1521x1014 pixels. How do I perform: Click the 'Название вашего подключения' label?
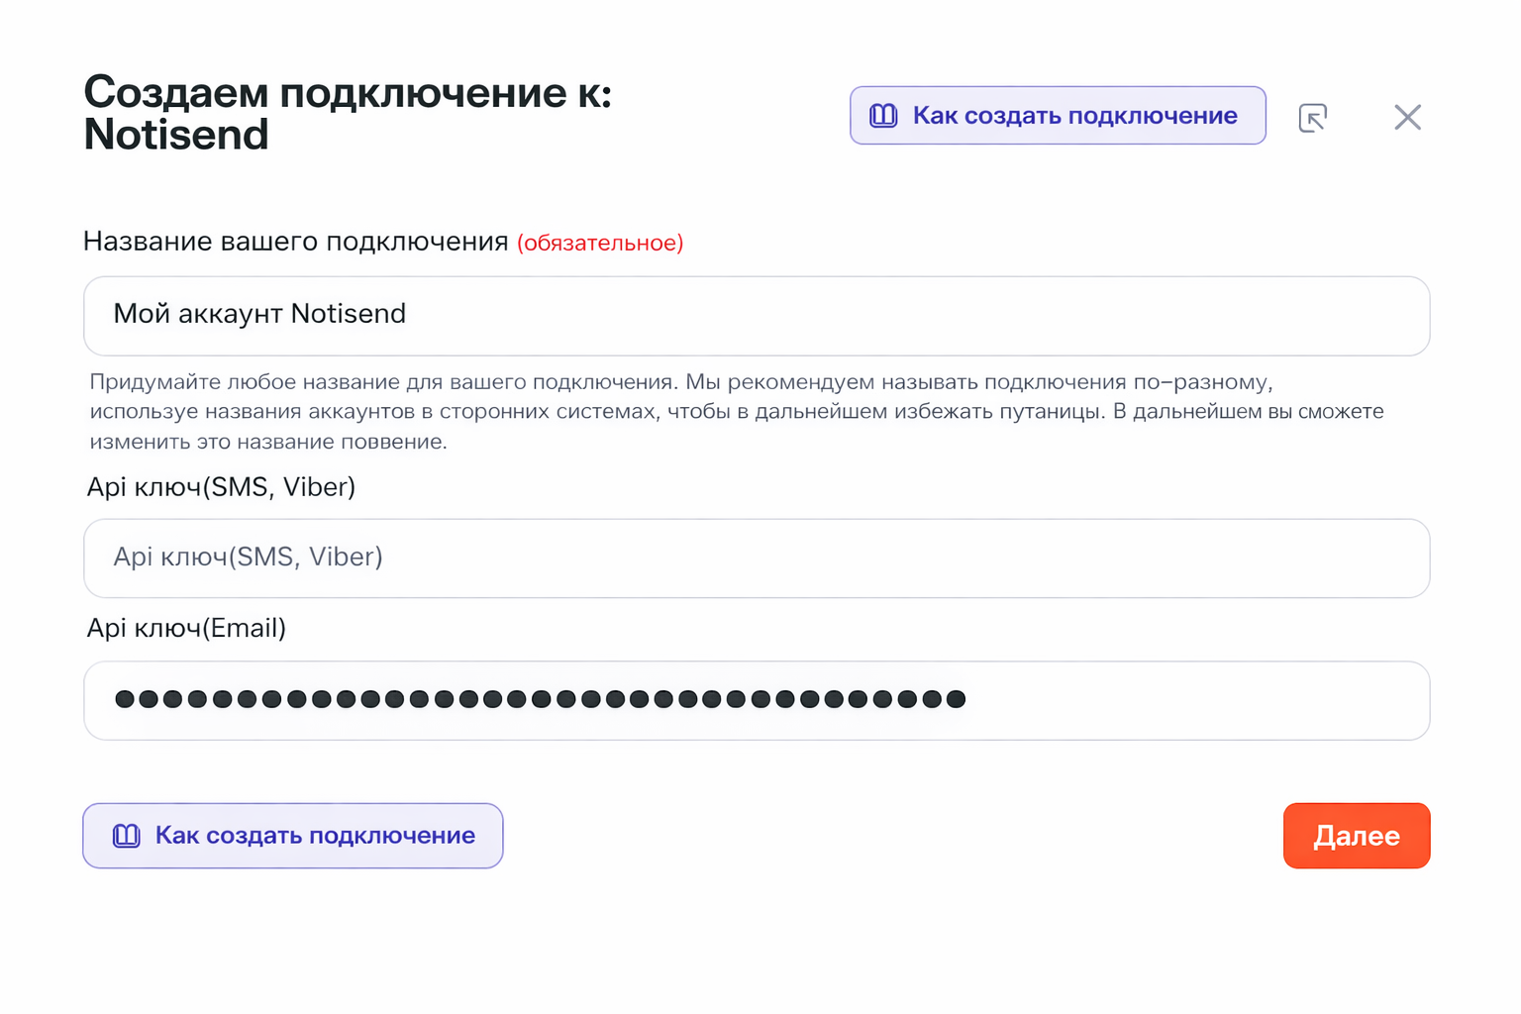point(295,242)
